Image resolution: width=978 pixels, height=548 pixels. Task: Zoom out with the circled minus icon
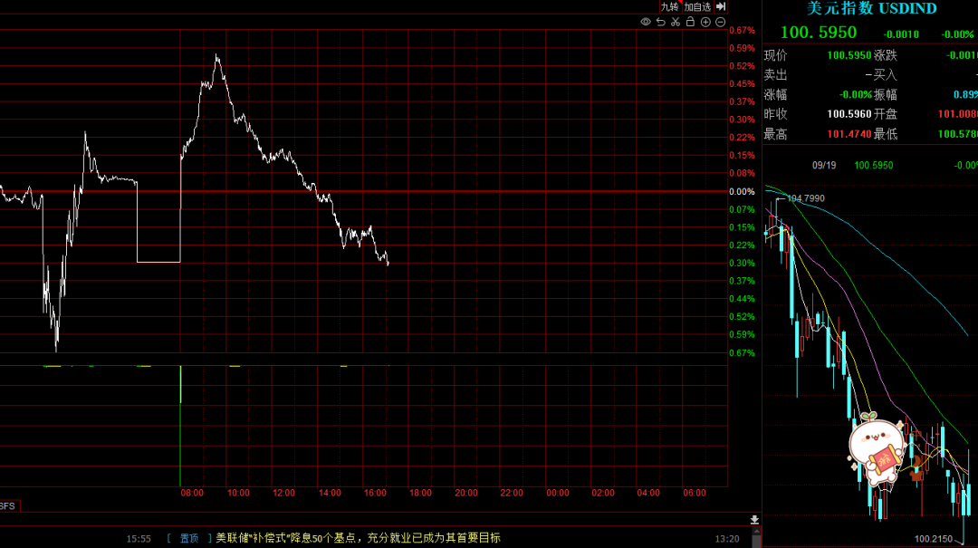(x=721, y=22)
